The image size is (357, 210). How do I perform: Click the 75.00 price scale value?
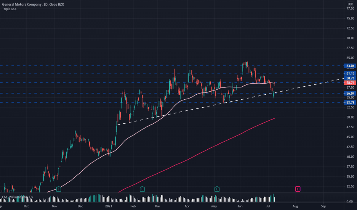[x=350, y=18]
